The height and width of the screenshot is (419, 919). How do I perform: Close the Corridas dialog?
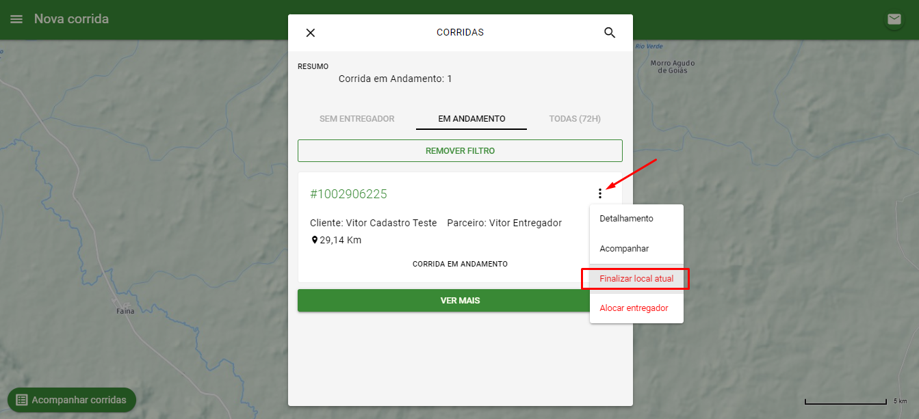311,33
